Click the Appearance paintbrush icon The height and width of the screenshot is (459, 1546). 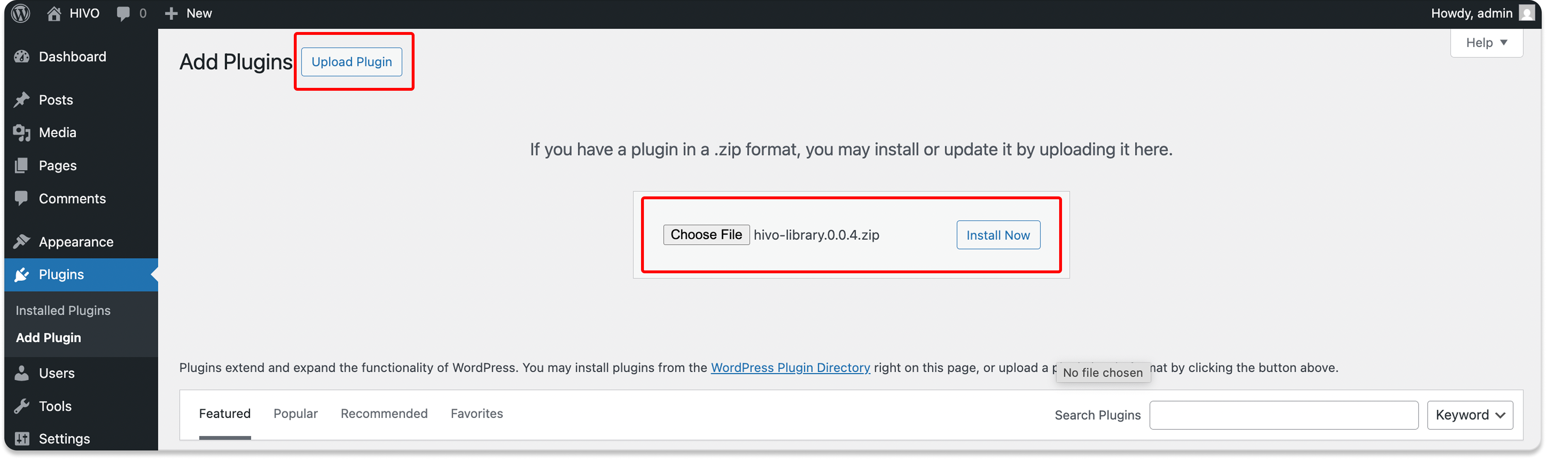pos(22,242)
